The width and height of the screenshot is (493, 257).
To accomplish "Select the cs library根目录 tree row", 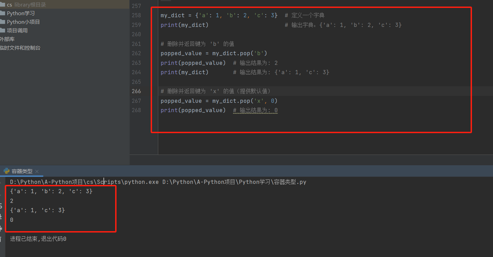I will pos(65,4).
